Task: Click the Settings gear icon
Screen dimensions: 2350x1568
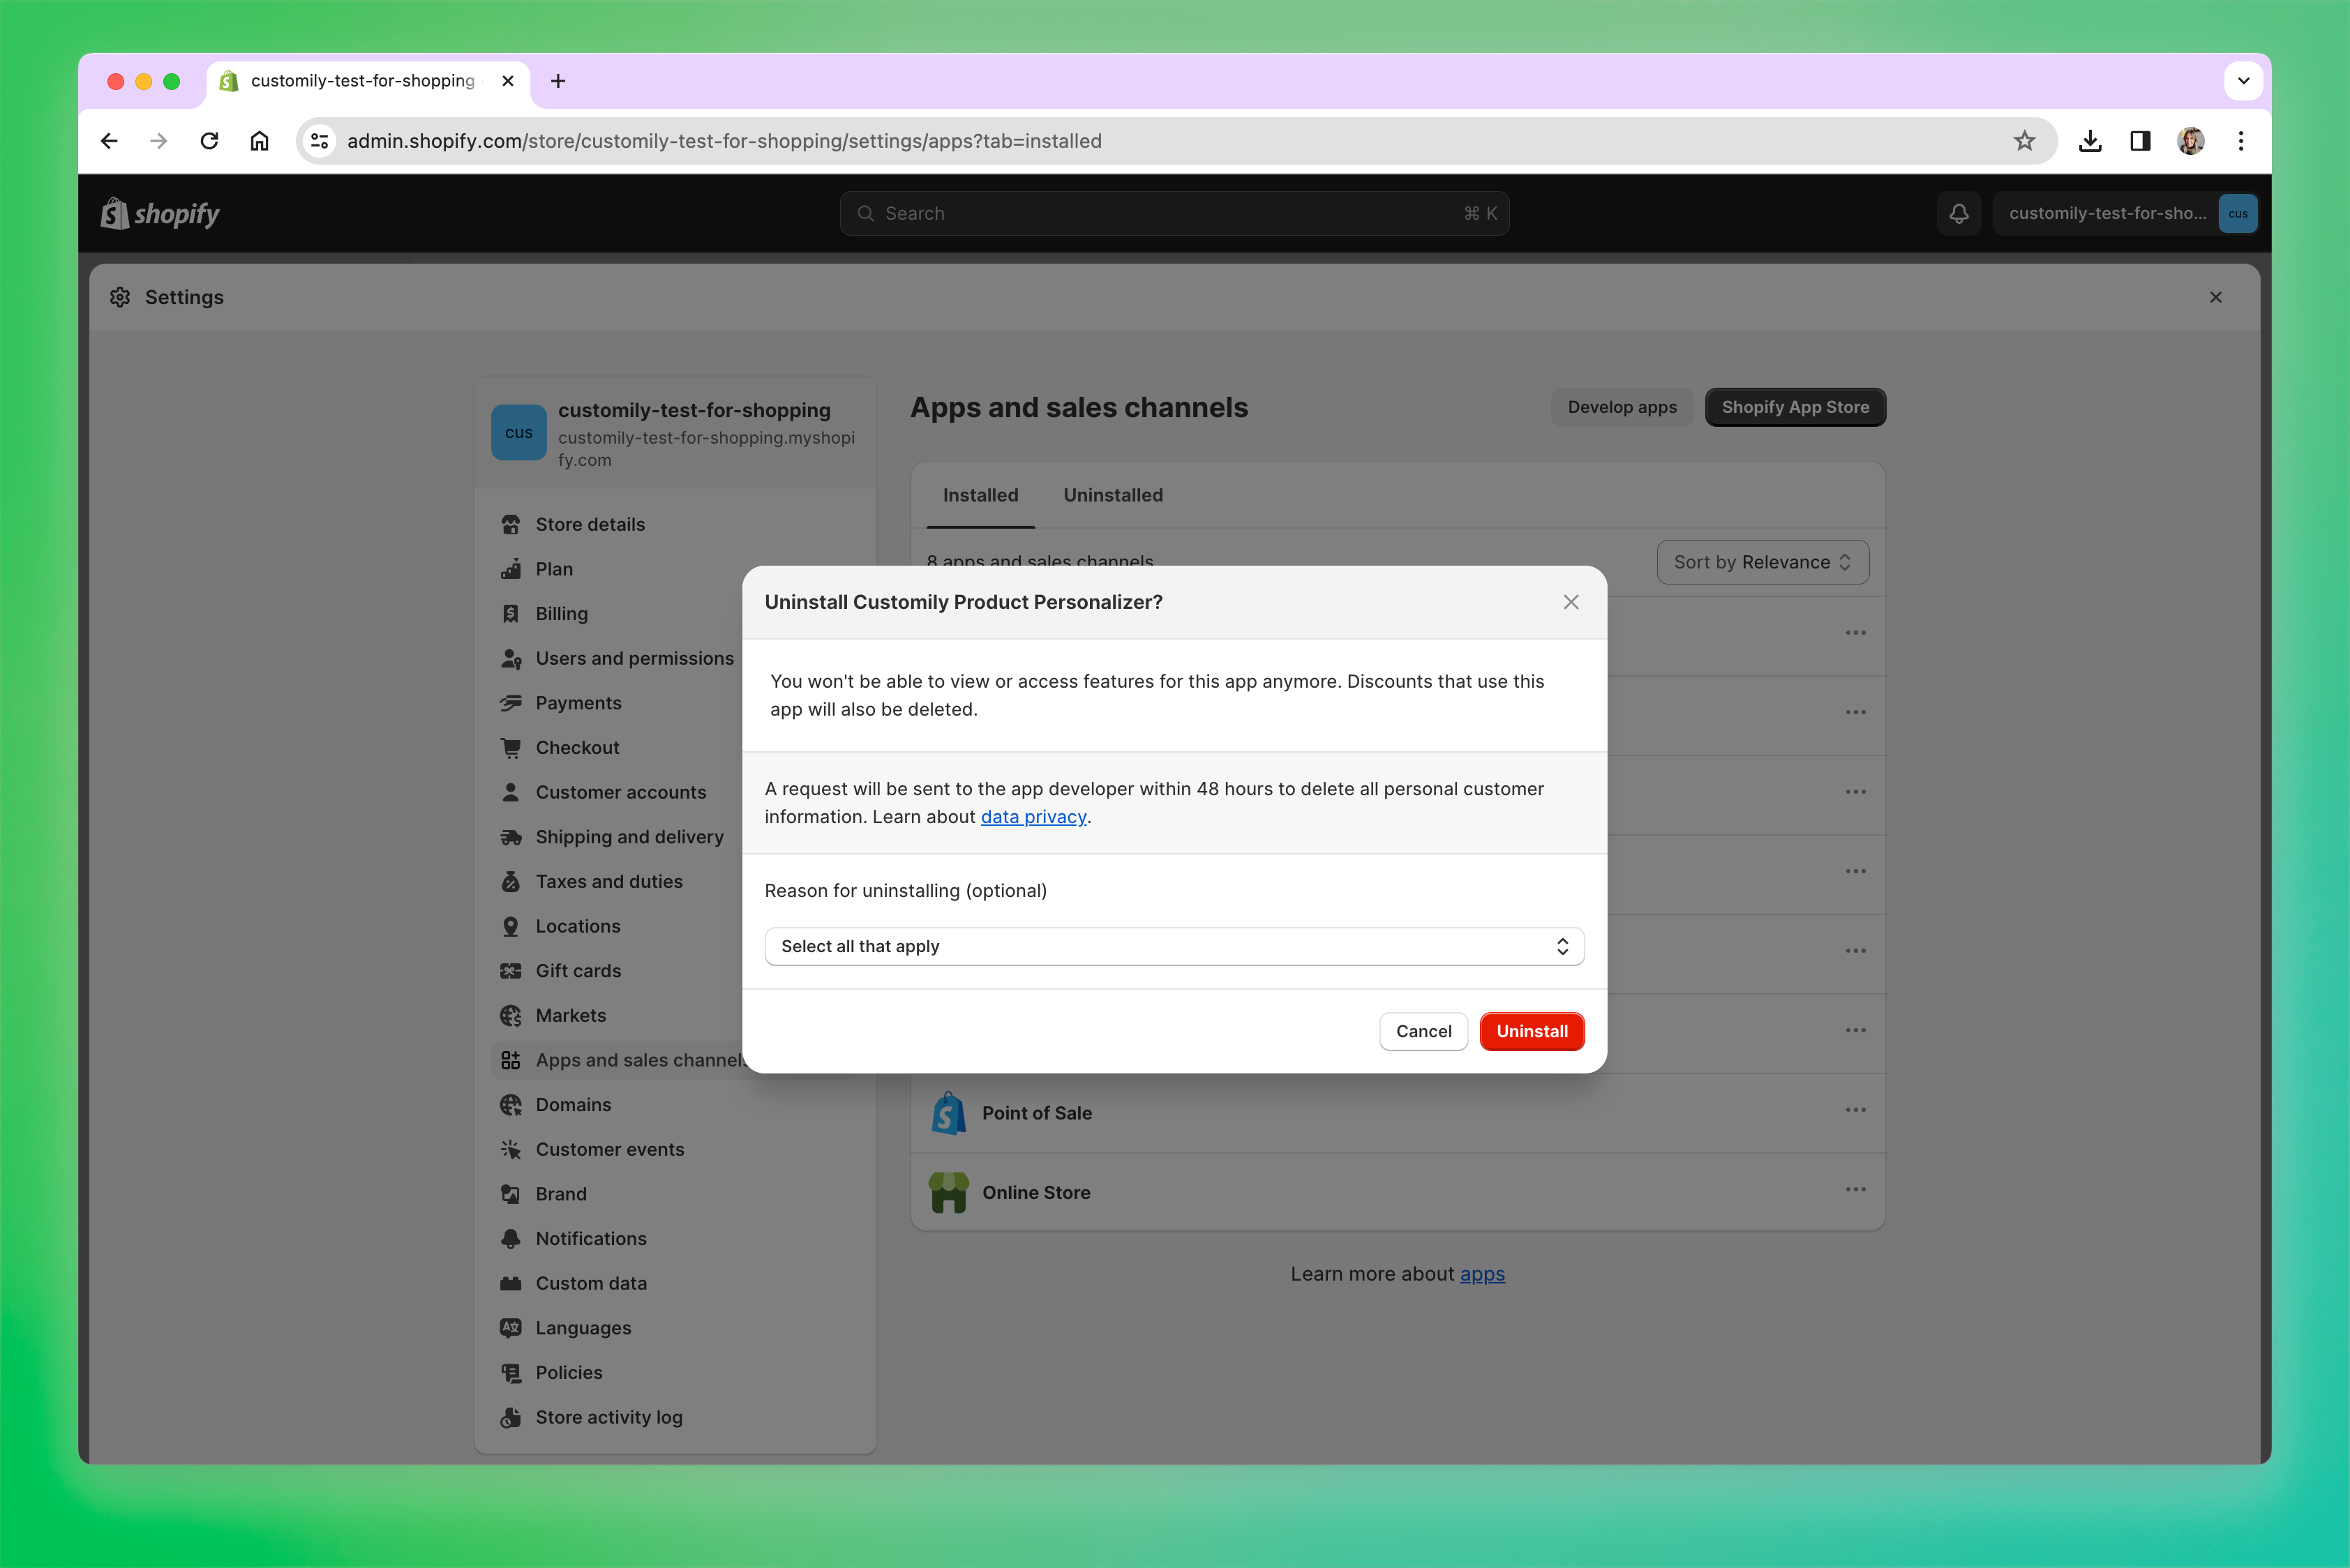Action: click(x=120, y=297)
